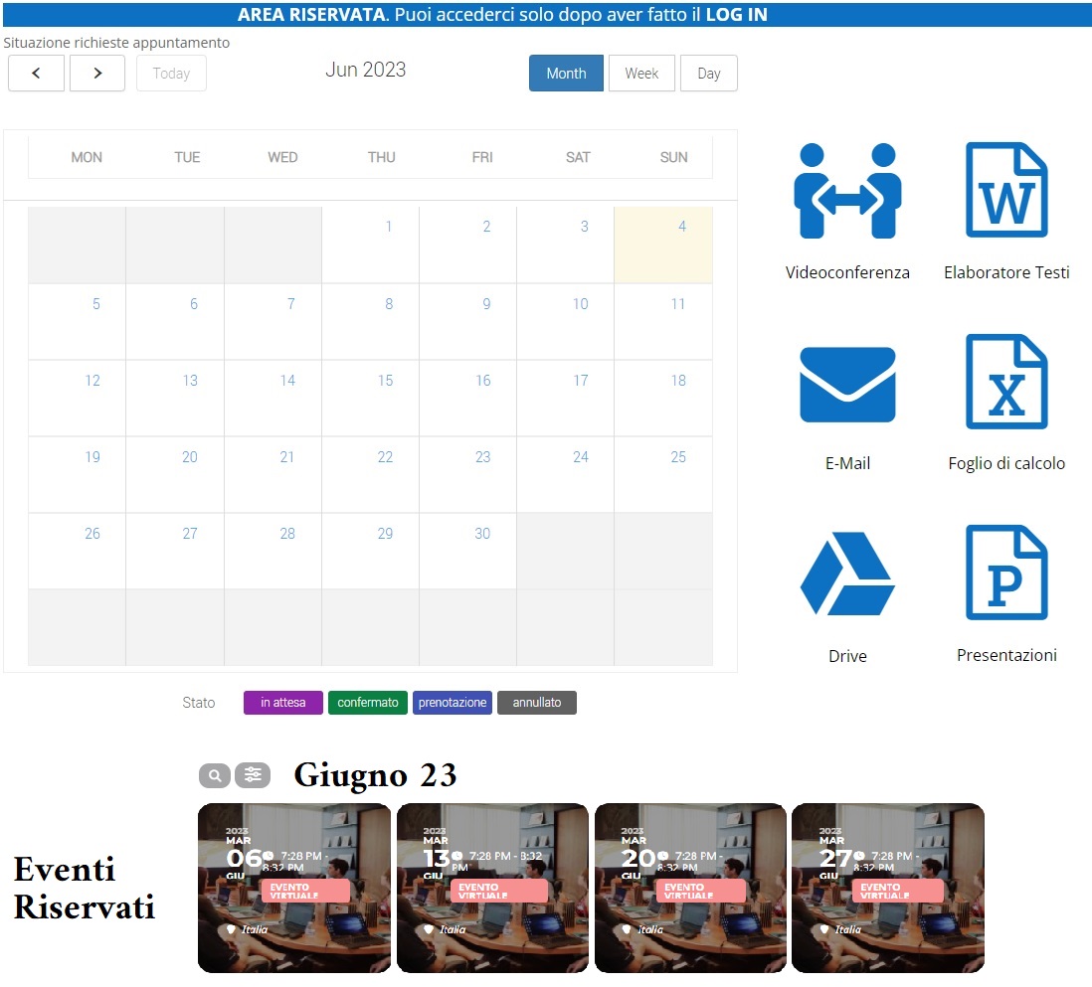1092x987 pixels.
Task: Open the Foglio di calcolo icon
Action: click(x=1006, y=382)
